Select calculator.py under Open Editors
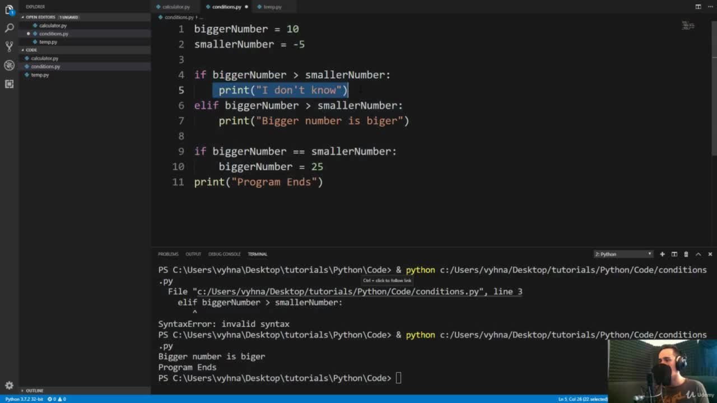 pos(85,25)
